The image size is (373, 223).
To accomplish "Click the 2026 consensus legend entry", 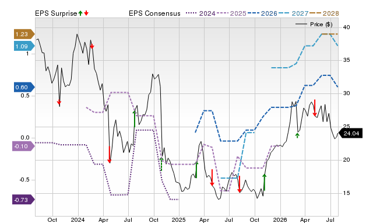I will (262, 13).
